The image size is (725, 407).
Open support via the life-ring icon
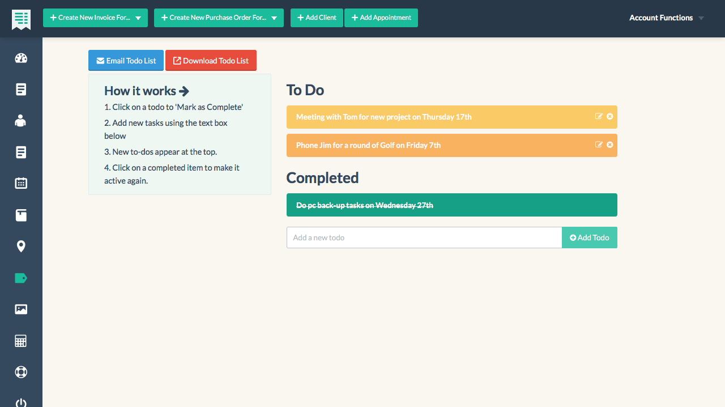point(21,372)
